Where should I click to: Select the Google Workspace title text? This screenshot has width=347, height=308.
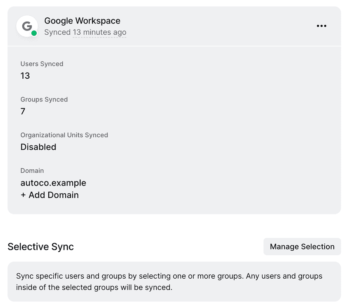(82, 21)
